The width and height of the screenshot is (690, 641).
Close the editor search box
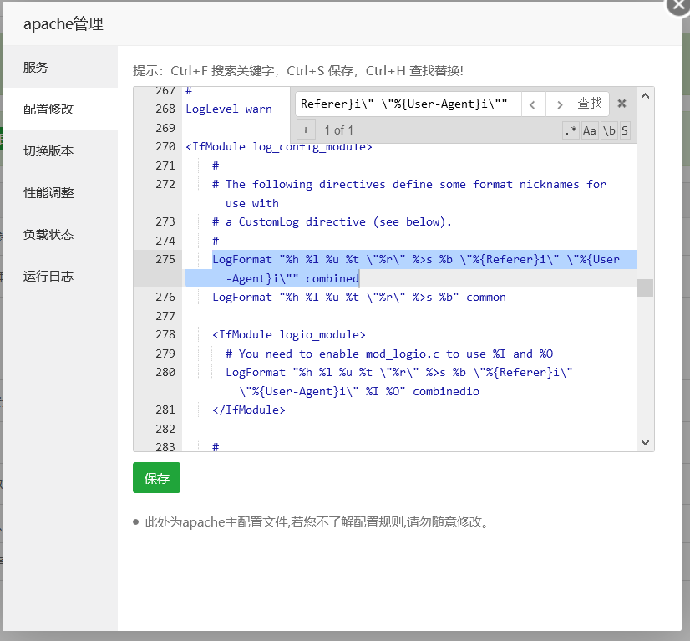(622, 104)
